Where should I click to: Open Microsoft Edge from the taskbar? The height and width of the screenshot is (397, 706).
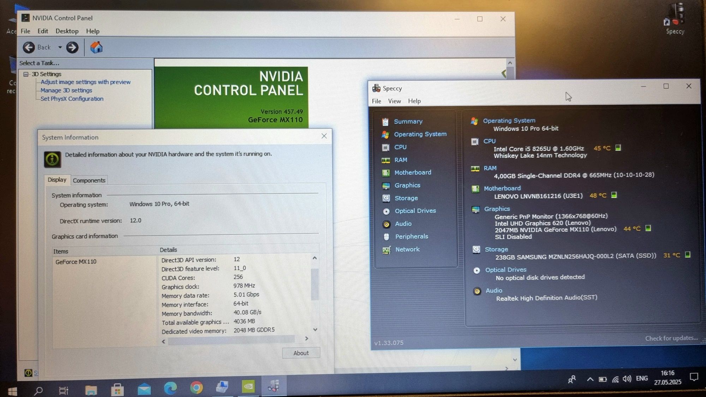pos(170,388)
